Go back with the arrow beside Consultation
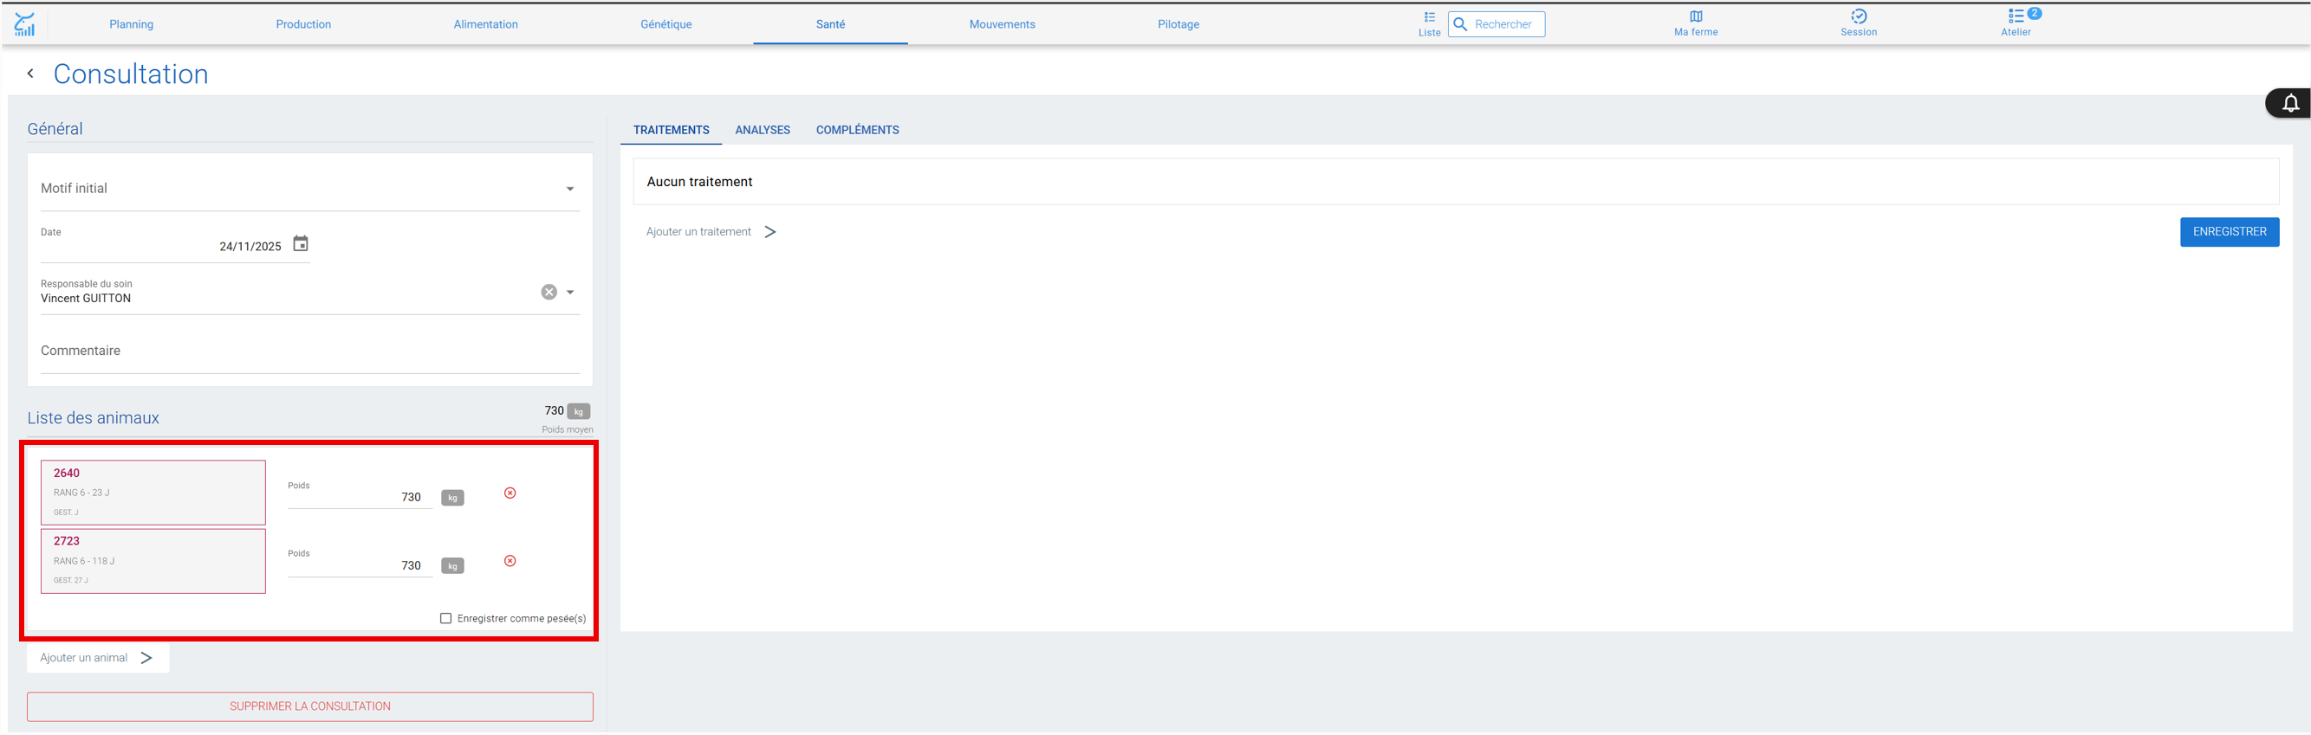 click(x=30, y=74)
